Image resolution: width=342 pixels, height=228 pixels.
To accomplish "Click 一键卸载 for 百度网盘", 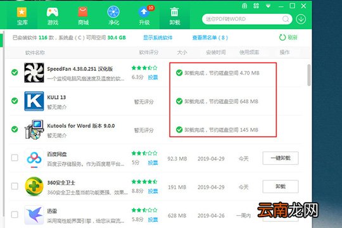I will 281,158.
